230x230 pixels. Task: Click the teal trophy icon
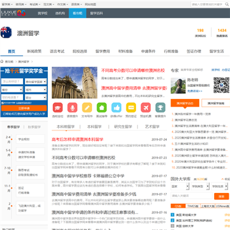(160, 107)
